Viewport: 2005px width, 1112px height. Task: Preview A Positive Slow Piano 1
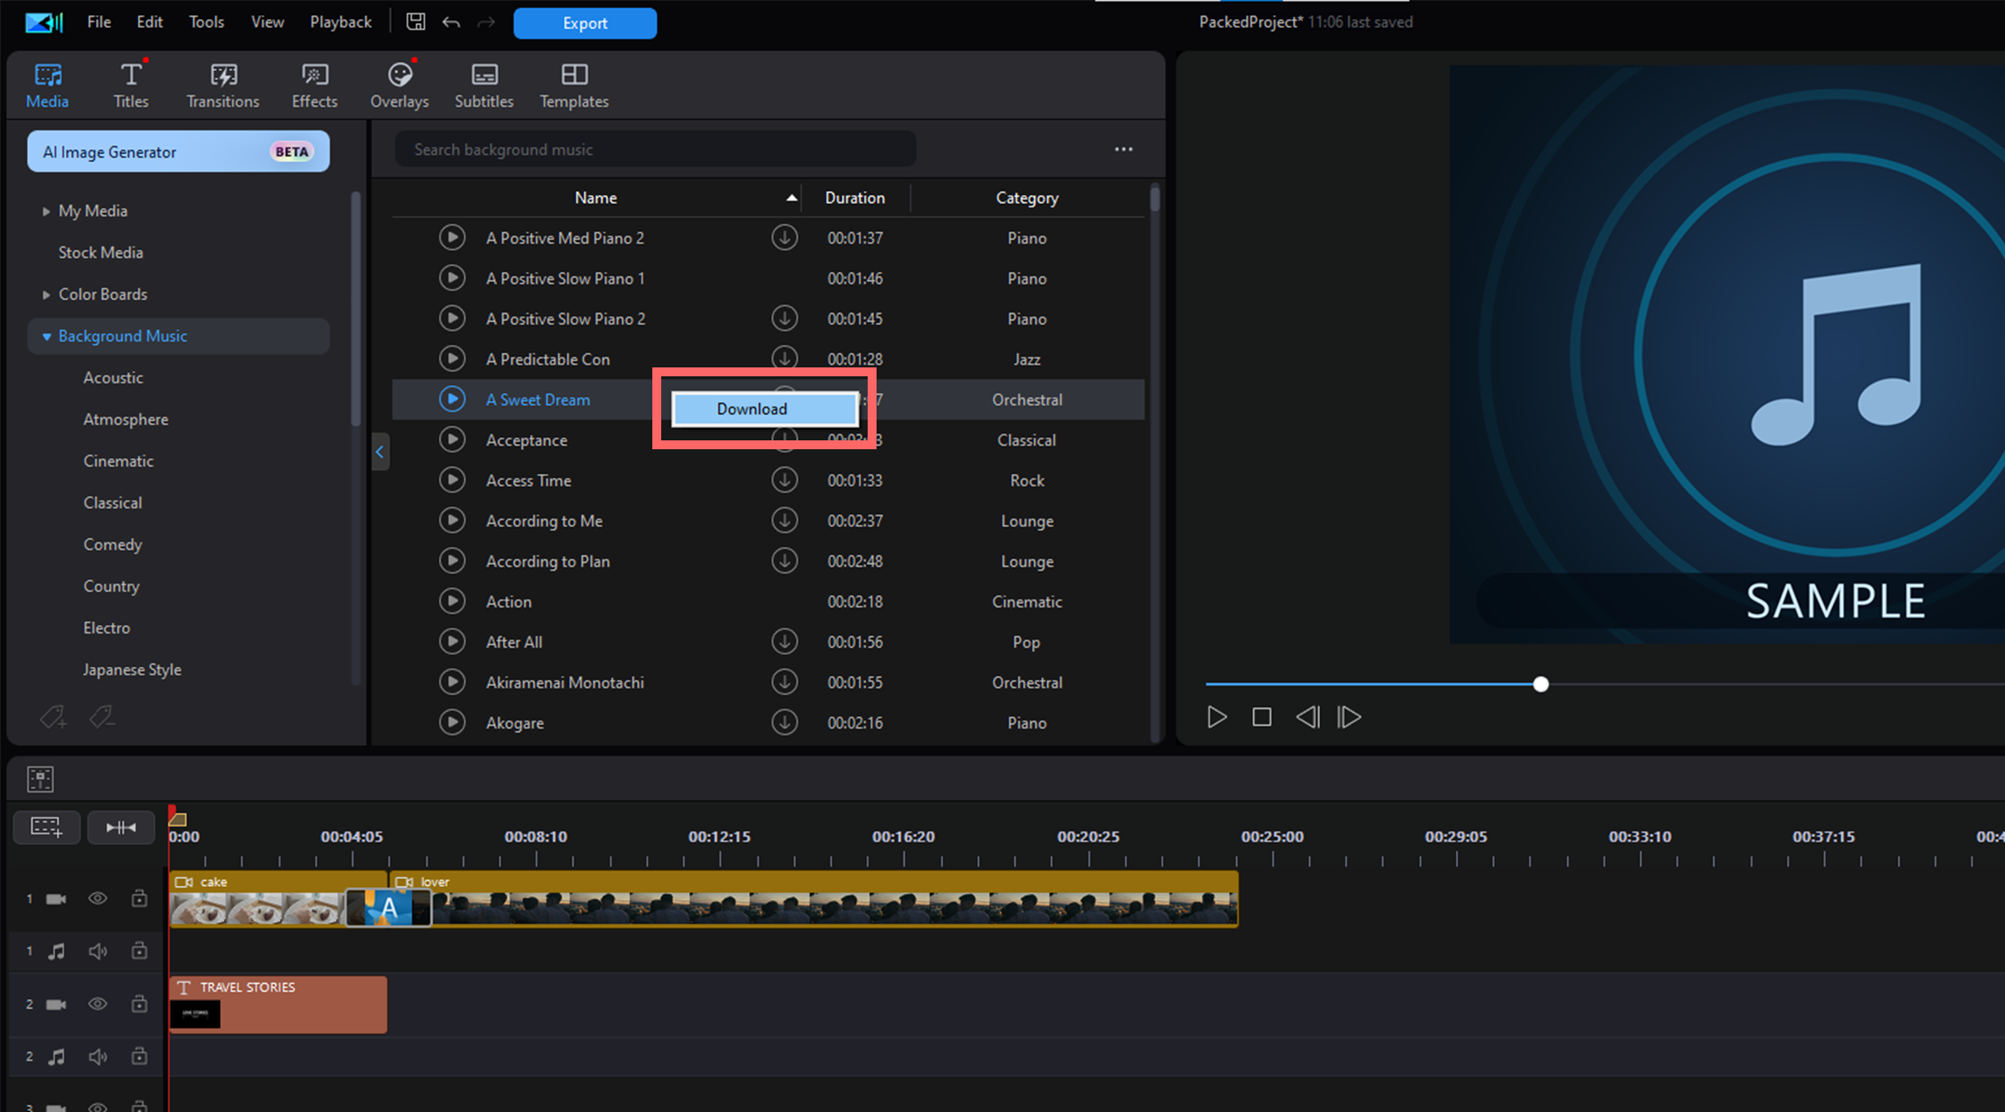coord(452,278)
